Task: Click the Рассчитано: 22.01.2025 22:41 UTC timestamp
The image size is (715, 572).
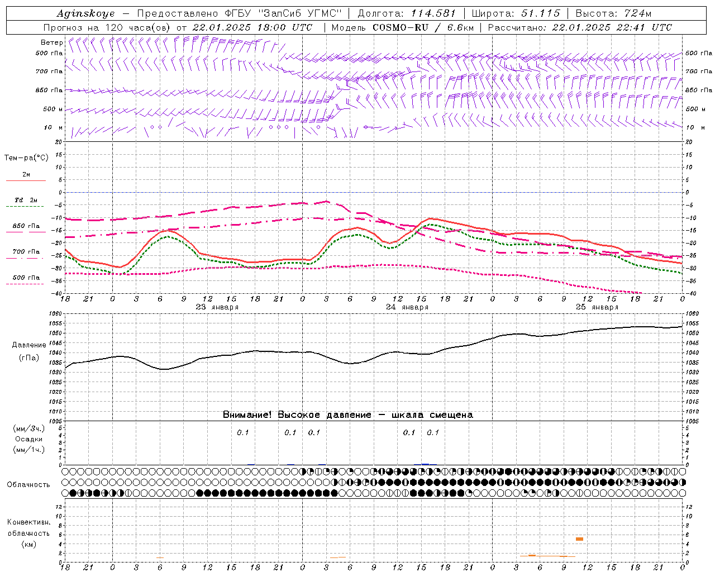Action: [580, 27]
